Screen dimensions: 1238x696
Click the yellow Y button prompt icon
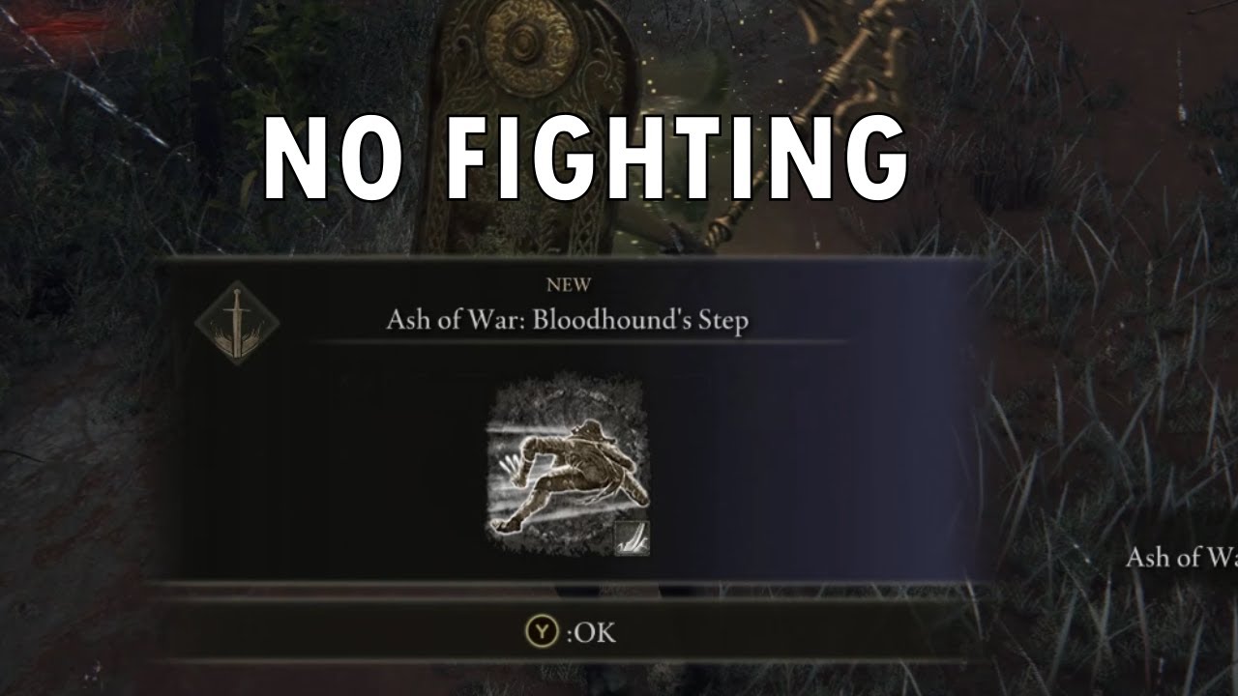pyautogui.click(x=542, y=632)
